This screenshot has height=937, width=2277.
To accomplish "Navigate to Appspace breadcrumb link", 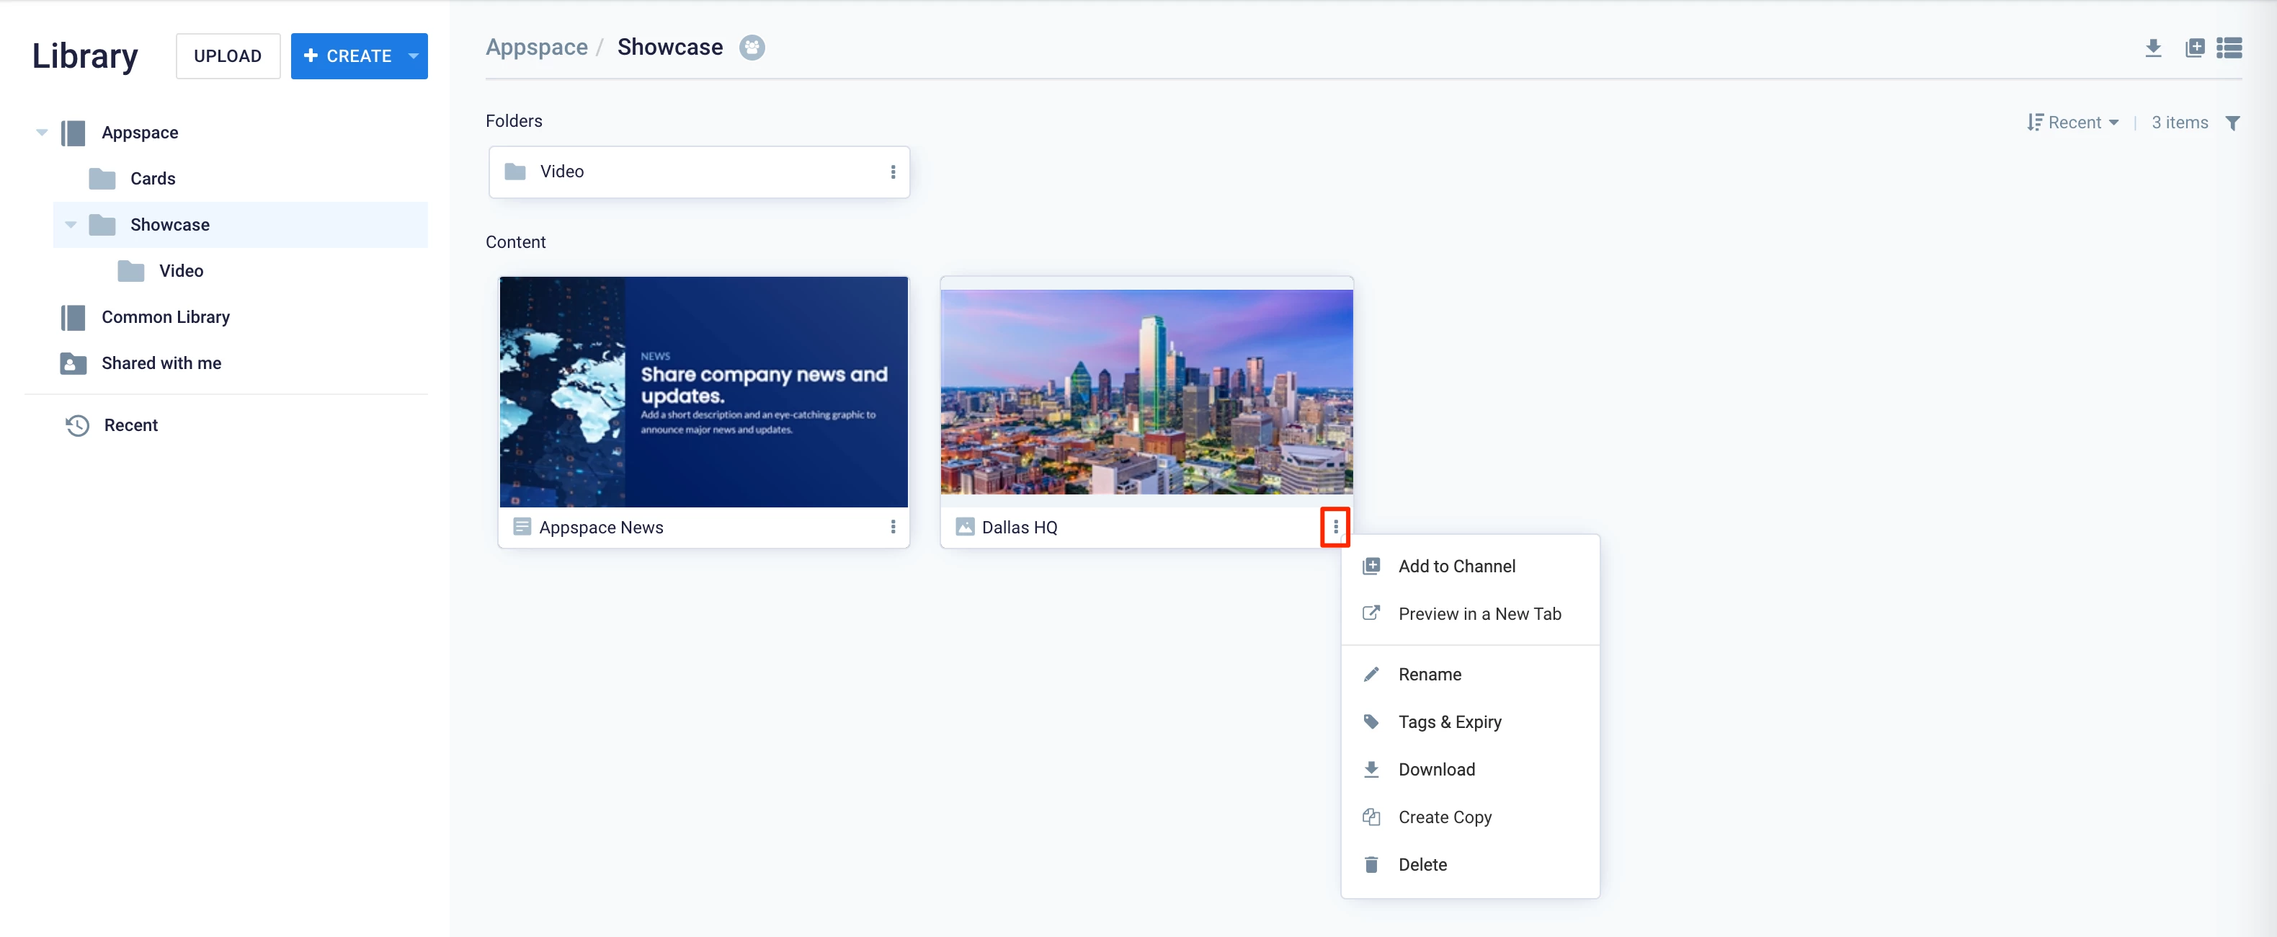I will point(537,48).
